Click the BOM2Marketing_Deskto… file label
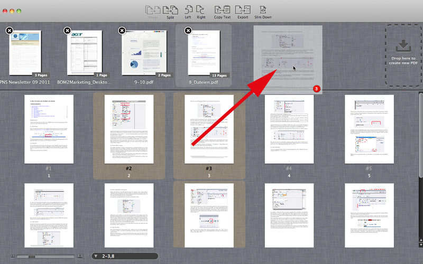 pos(84,82)
